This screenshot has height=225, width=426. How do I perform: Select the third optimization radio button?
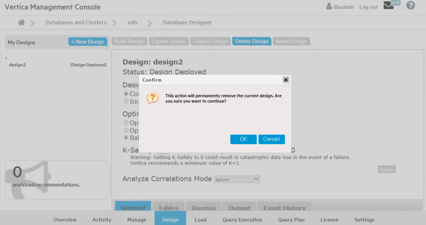click(126, 137)
